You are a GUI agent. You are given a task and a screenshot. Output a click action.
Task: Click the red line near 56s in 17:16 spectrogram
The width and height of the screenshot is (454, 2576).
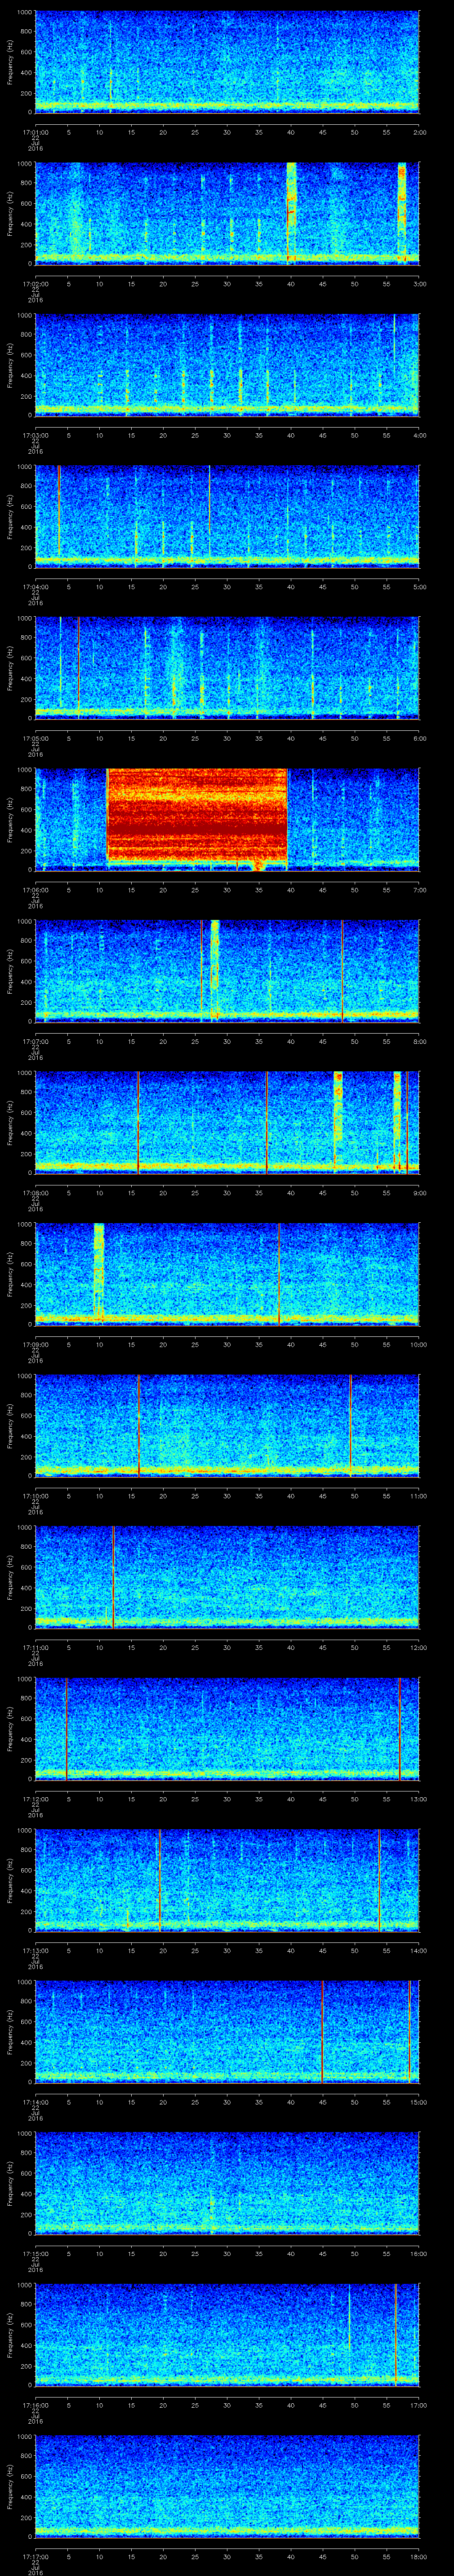click(x=395, y=2336)
